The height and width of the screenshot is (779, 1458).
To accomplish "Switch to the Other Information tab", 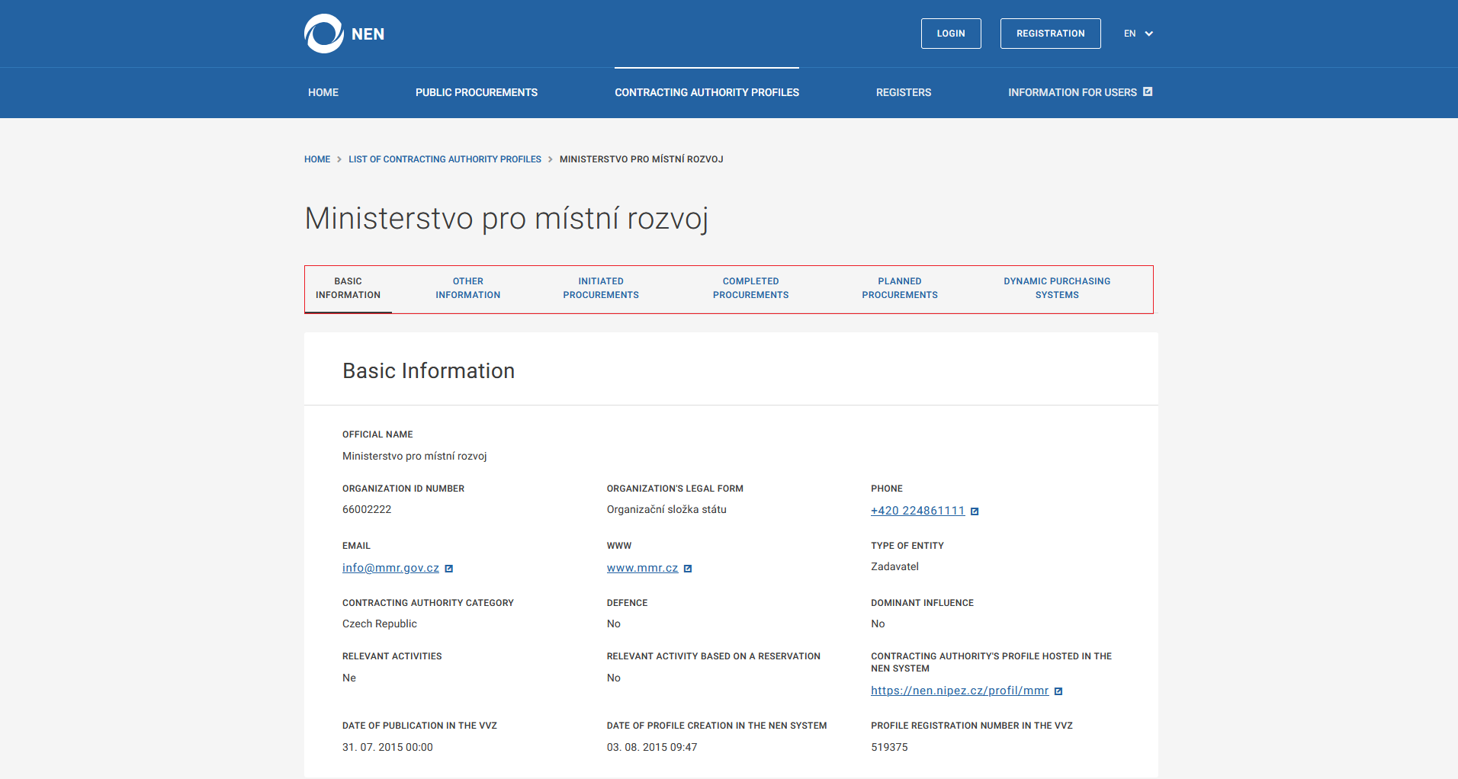I will 468,288.
